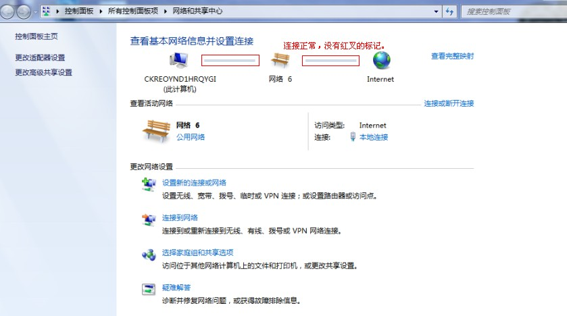Click the 网络 6 label under the map bench
Screen dimensions: 567x316
[280, 79]
